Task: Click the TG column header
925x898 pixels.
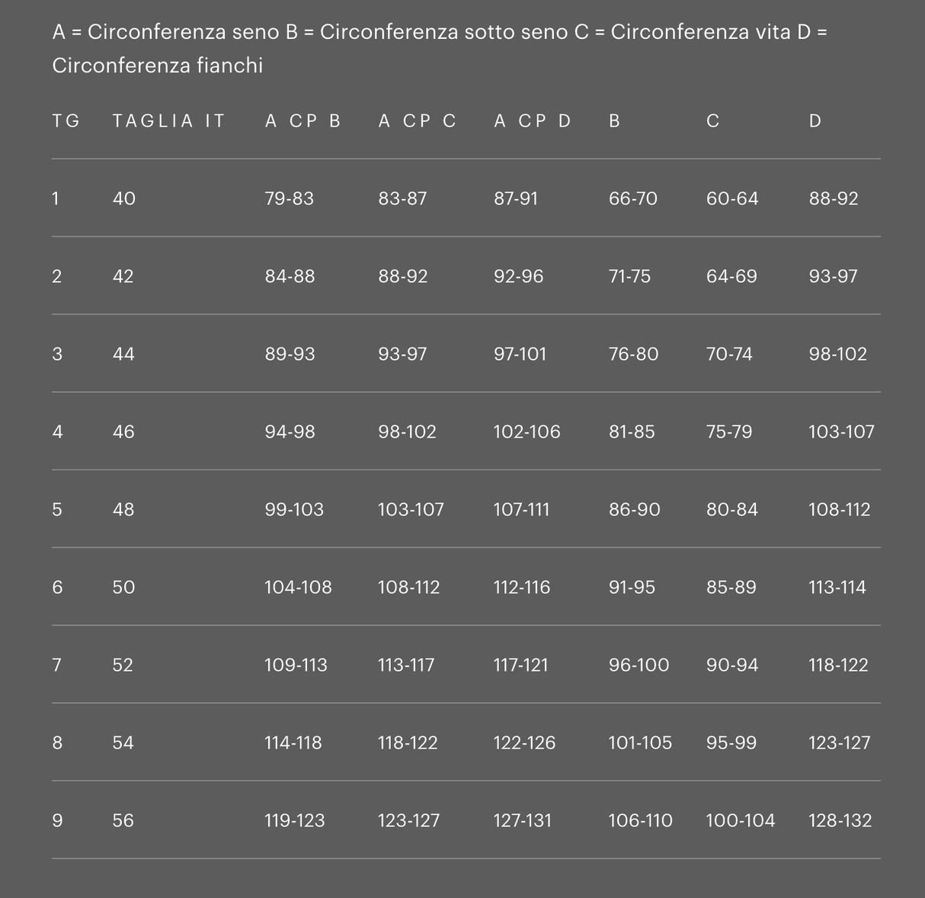Action: (x=66, y=121)
